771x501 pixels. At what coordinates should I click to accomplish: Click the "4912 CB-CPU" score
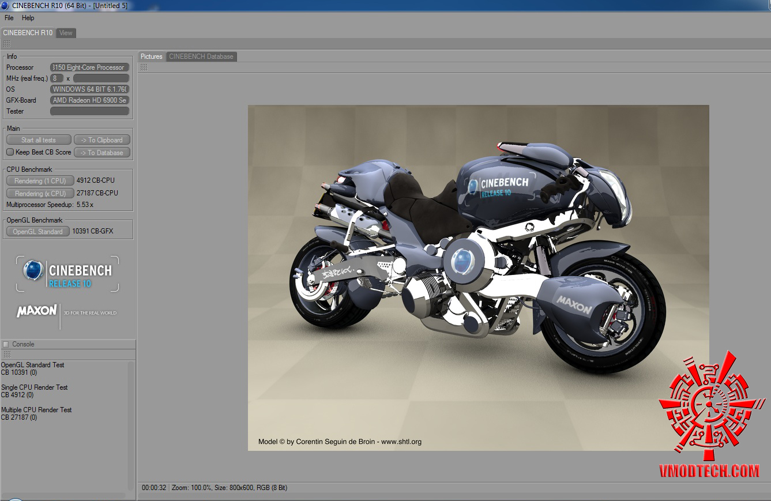click(97, 180)
